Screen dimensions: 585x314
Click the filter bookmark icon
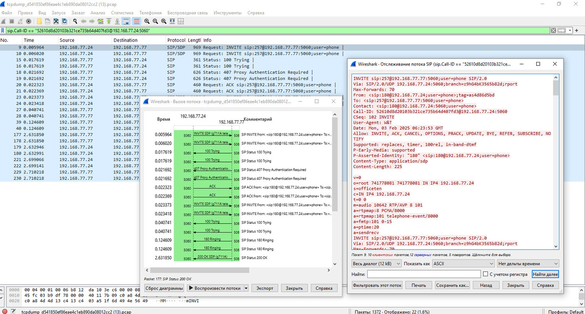[x=3, y=30]
